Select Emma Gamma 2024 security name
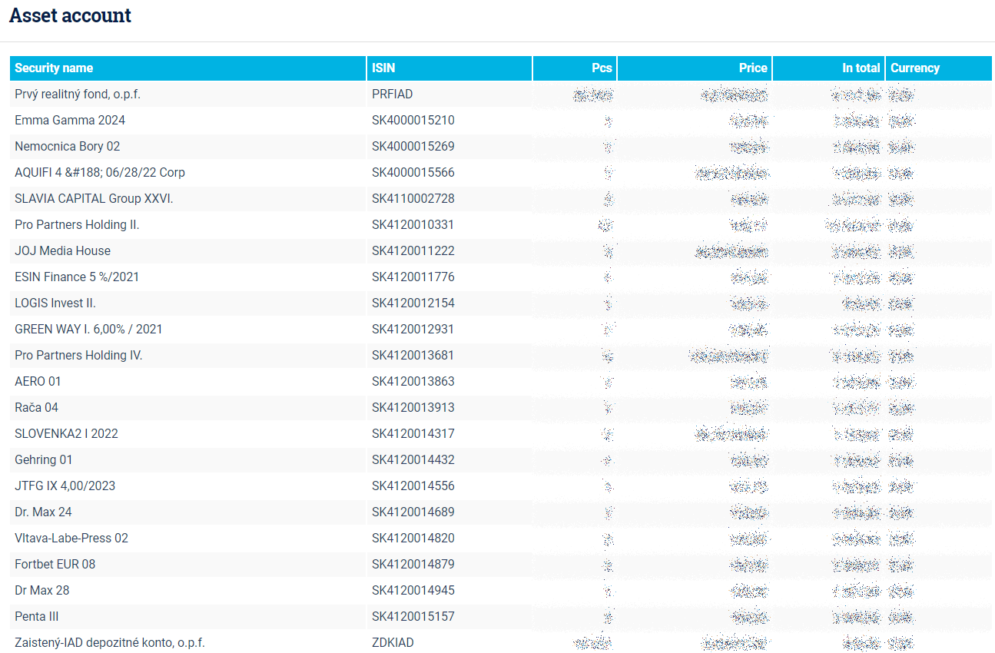The width and height of the screenshot is (995, 653). [x=70, y=120]
